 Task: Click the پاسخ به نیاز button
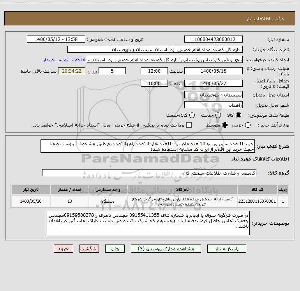pyautogui.click(x=227, y=249)
